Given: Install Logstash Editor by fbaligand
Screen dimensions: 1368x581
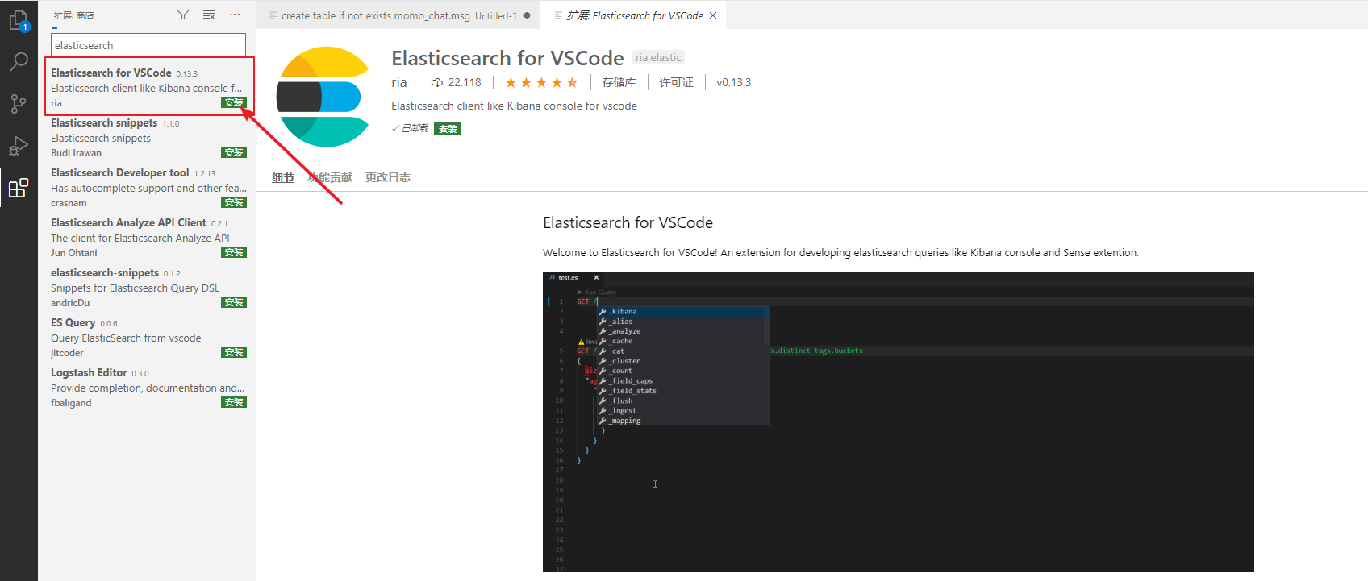Looking at the screenshot, I should (x=234, y=402).
